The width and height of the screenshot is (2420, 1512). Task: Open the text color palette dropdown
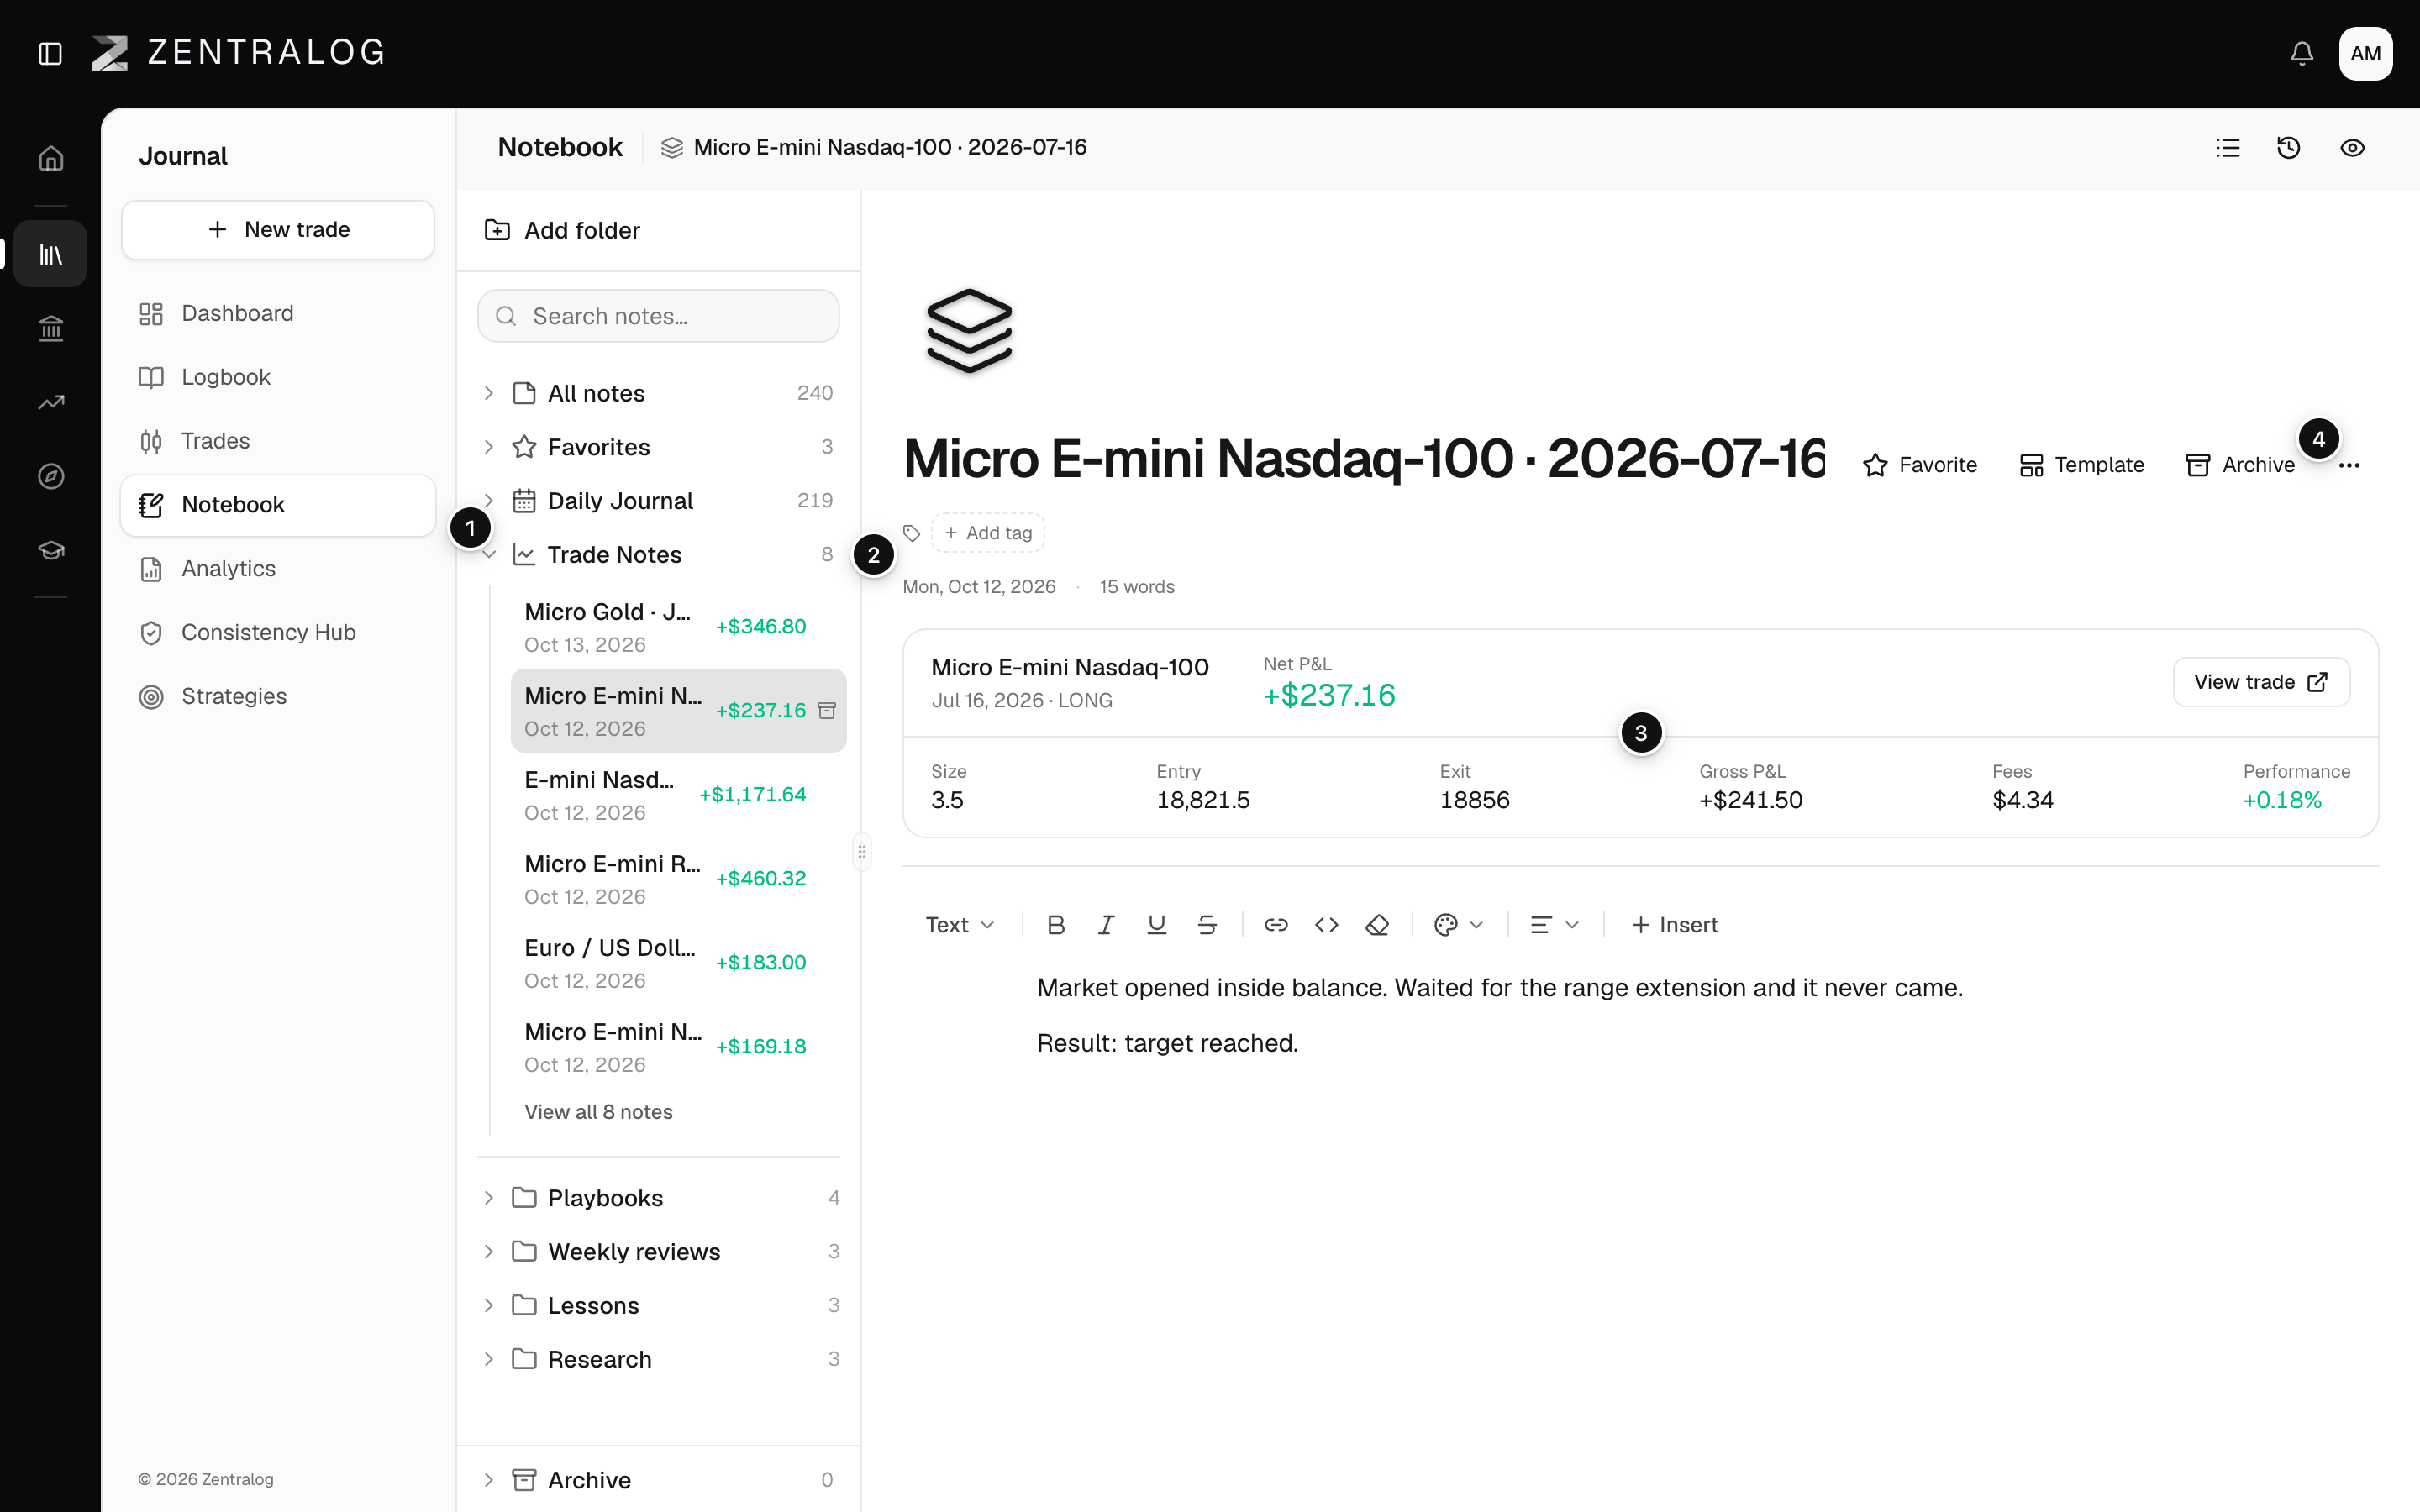(1458, 925)
